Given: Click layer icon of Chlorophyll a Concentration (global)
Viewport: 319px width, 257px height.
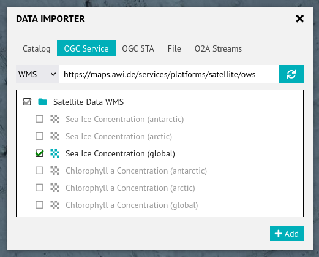Looking at the screenshot, I should pos(54,205).
